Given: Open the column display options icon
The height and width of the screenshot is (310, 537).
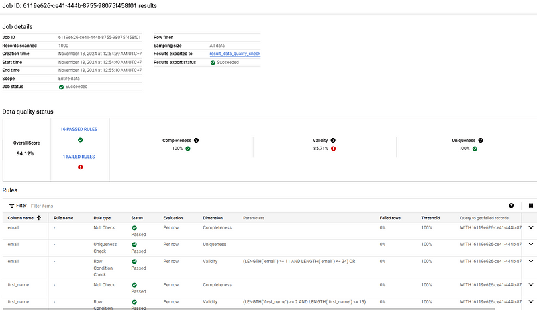Looking at the screenshot, I should pyautogui.click(x=531, y=206).
